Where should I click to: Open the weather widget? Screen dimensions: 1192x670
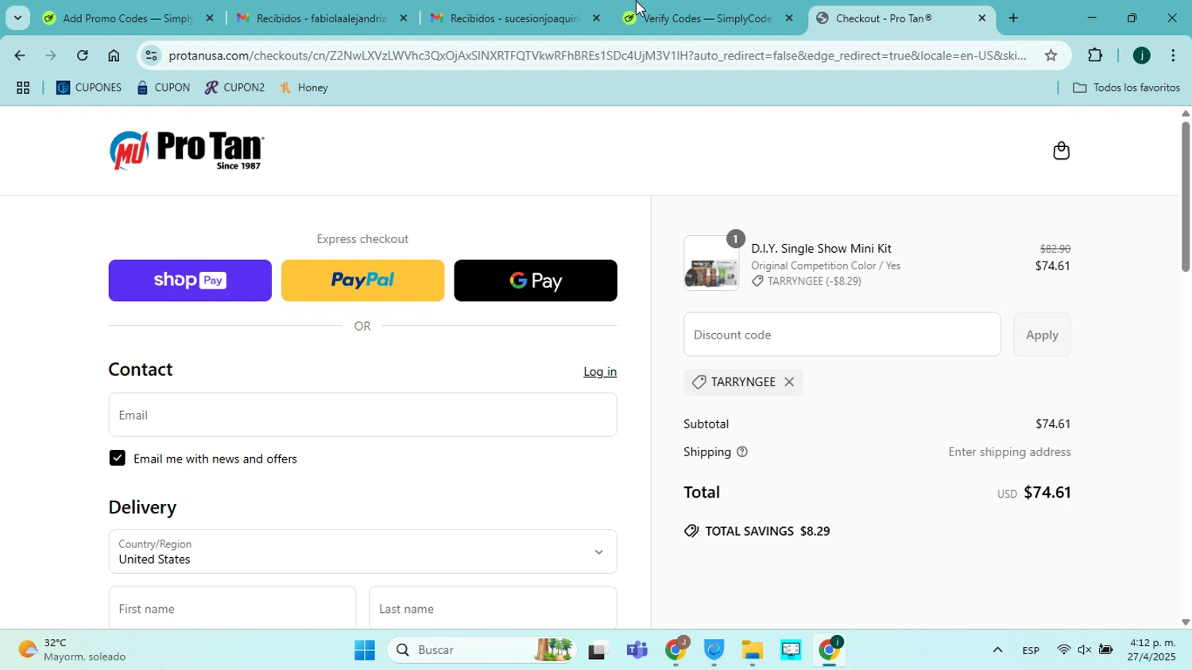[72, 650]
